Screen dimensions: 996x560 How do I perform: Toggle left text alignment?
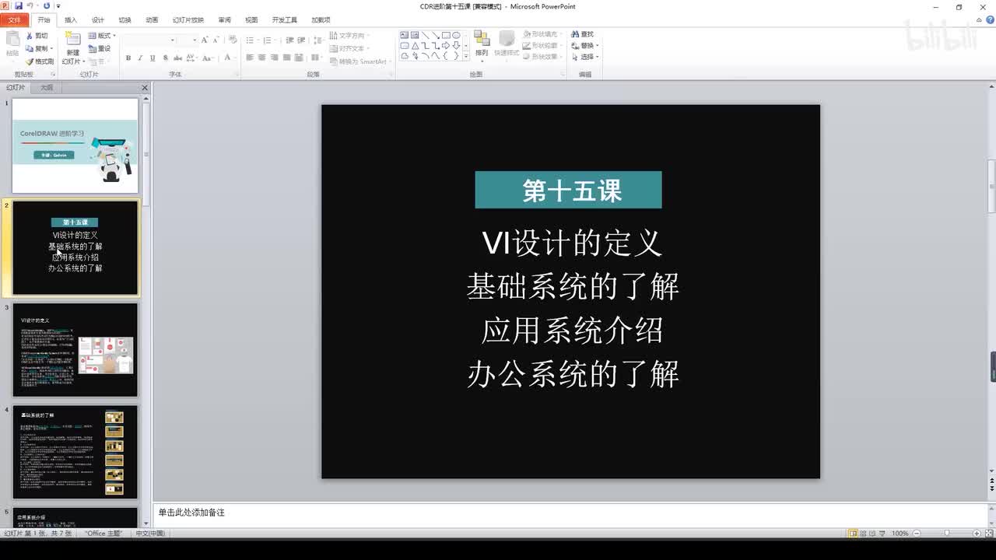[x=250, y=58]
